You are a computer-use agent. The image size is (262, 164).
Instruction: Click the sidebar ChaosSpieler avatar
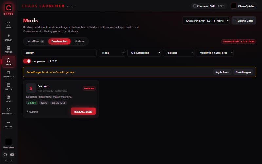coord(9,142)
